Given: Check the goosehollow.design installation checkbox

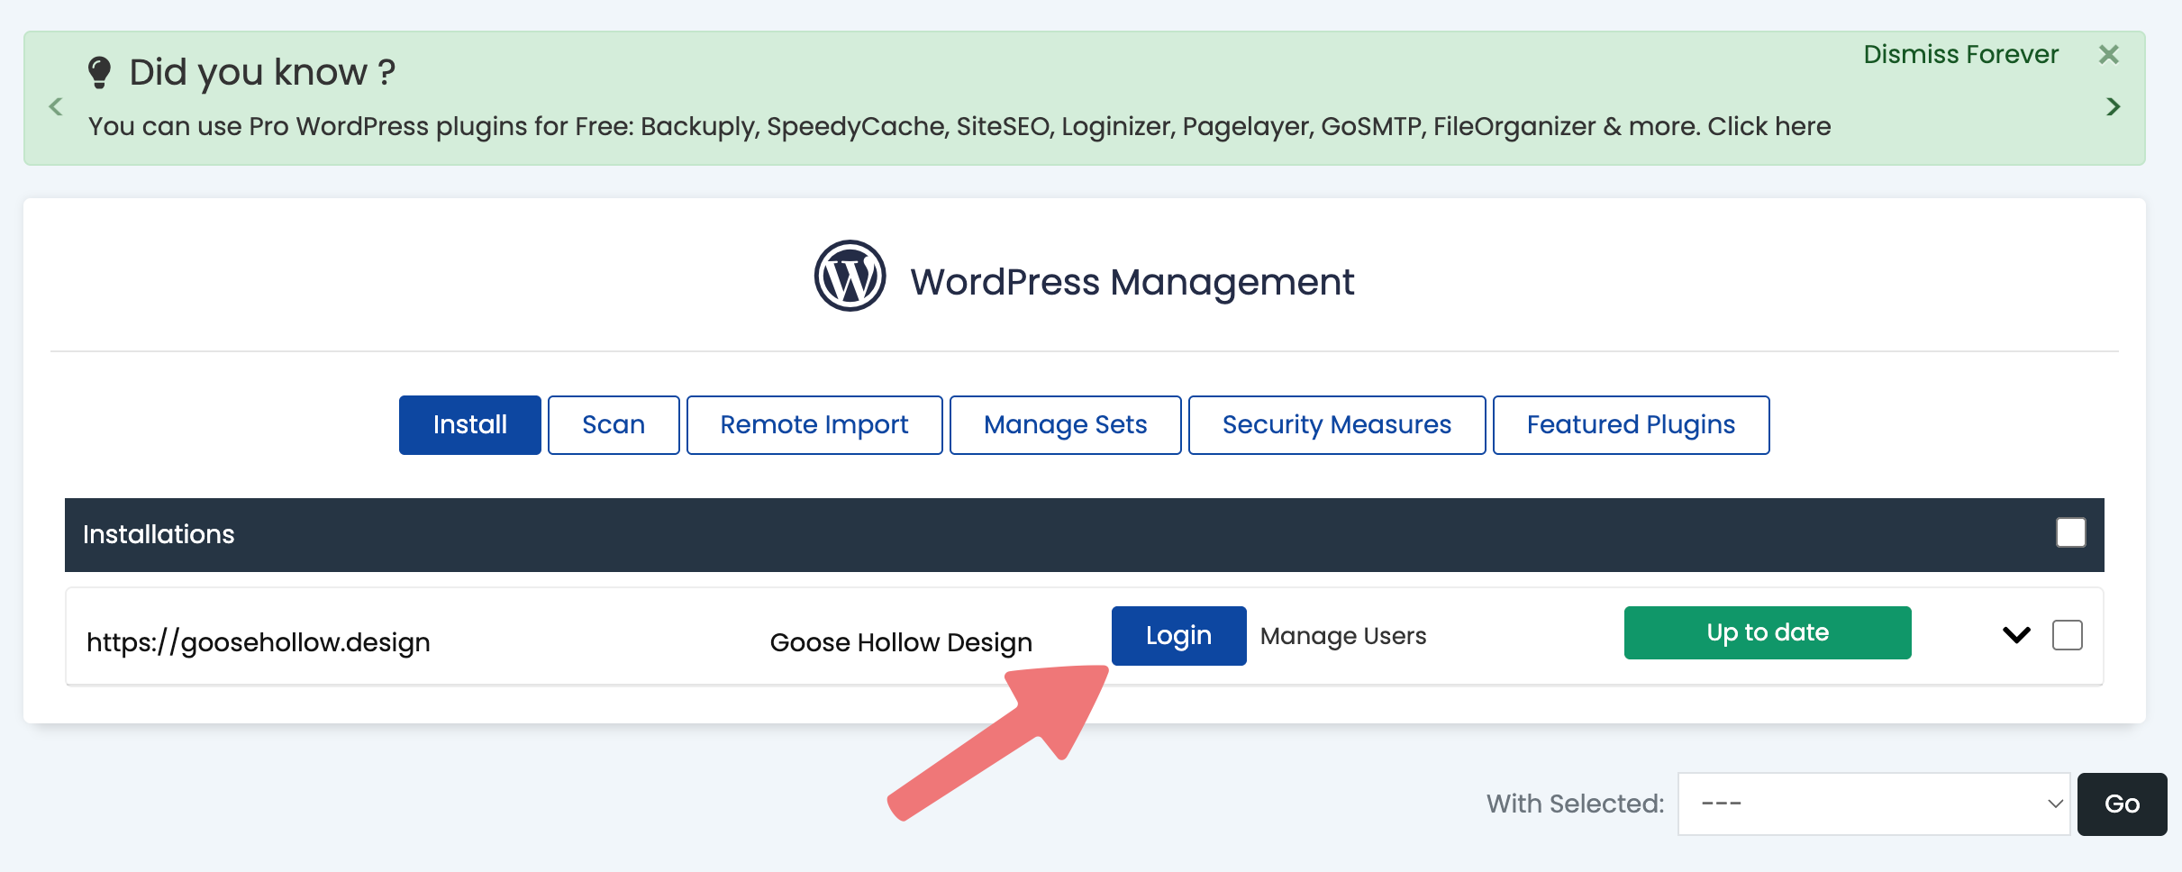Looking at the screenshot, I should tap(2068, 635).
